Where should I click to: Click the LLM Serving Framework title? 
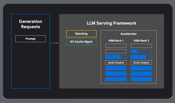pyautogui.click(x=111, y=23)
